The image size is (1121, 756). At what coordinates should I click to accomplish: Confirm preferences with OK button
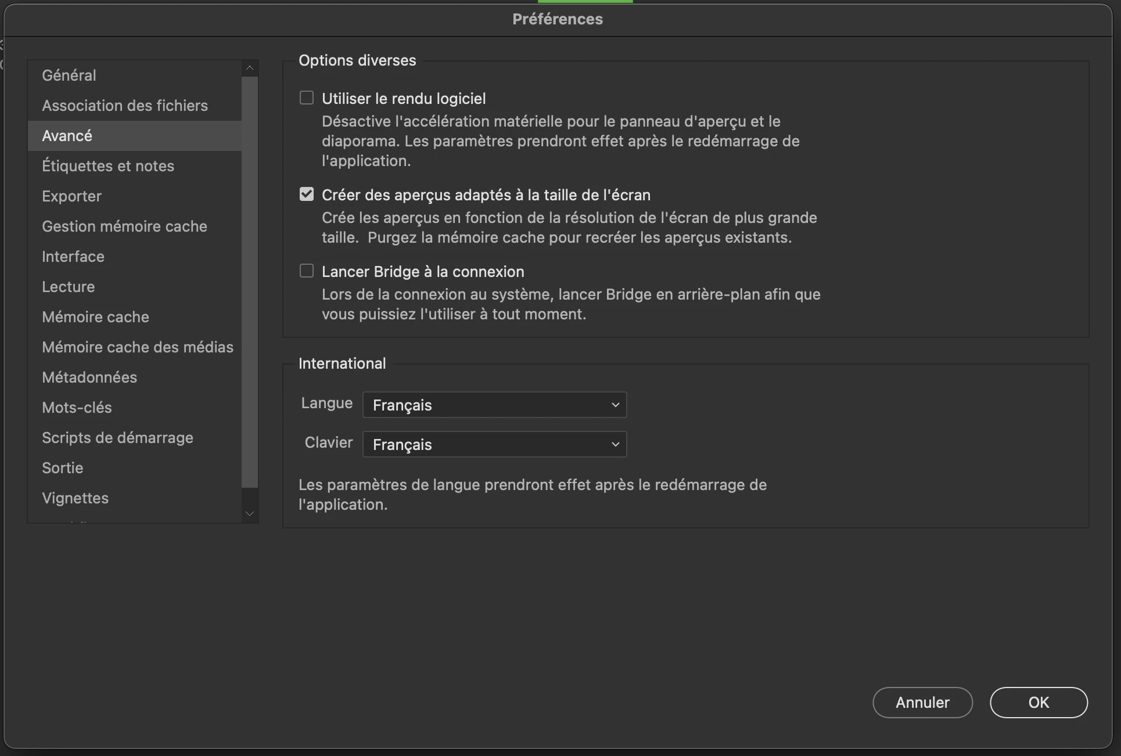coord(1039,703)
